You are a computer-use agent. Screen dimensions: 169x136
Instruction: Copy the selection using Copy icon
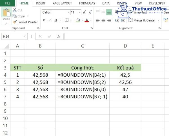(x=15, y=16)
